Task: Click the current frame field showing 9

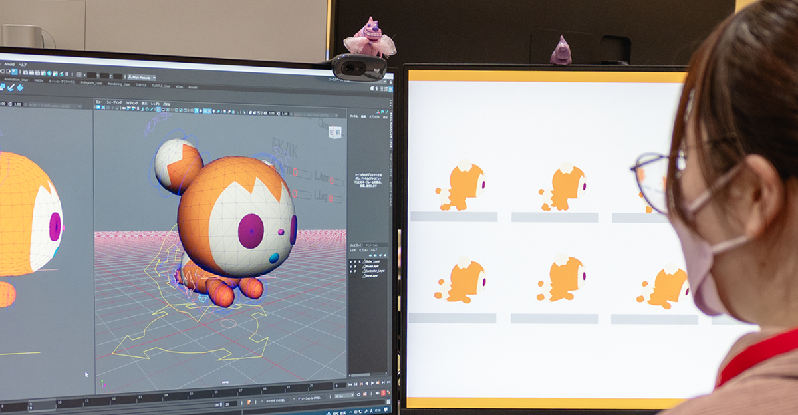Action: (x=340, y=386)
